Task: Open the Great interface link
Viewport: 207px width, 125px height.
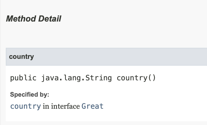Action: click(92, 106)
